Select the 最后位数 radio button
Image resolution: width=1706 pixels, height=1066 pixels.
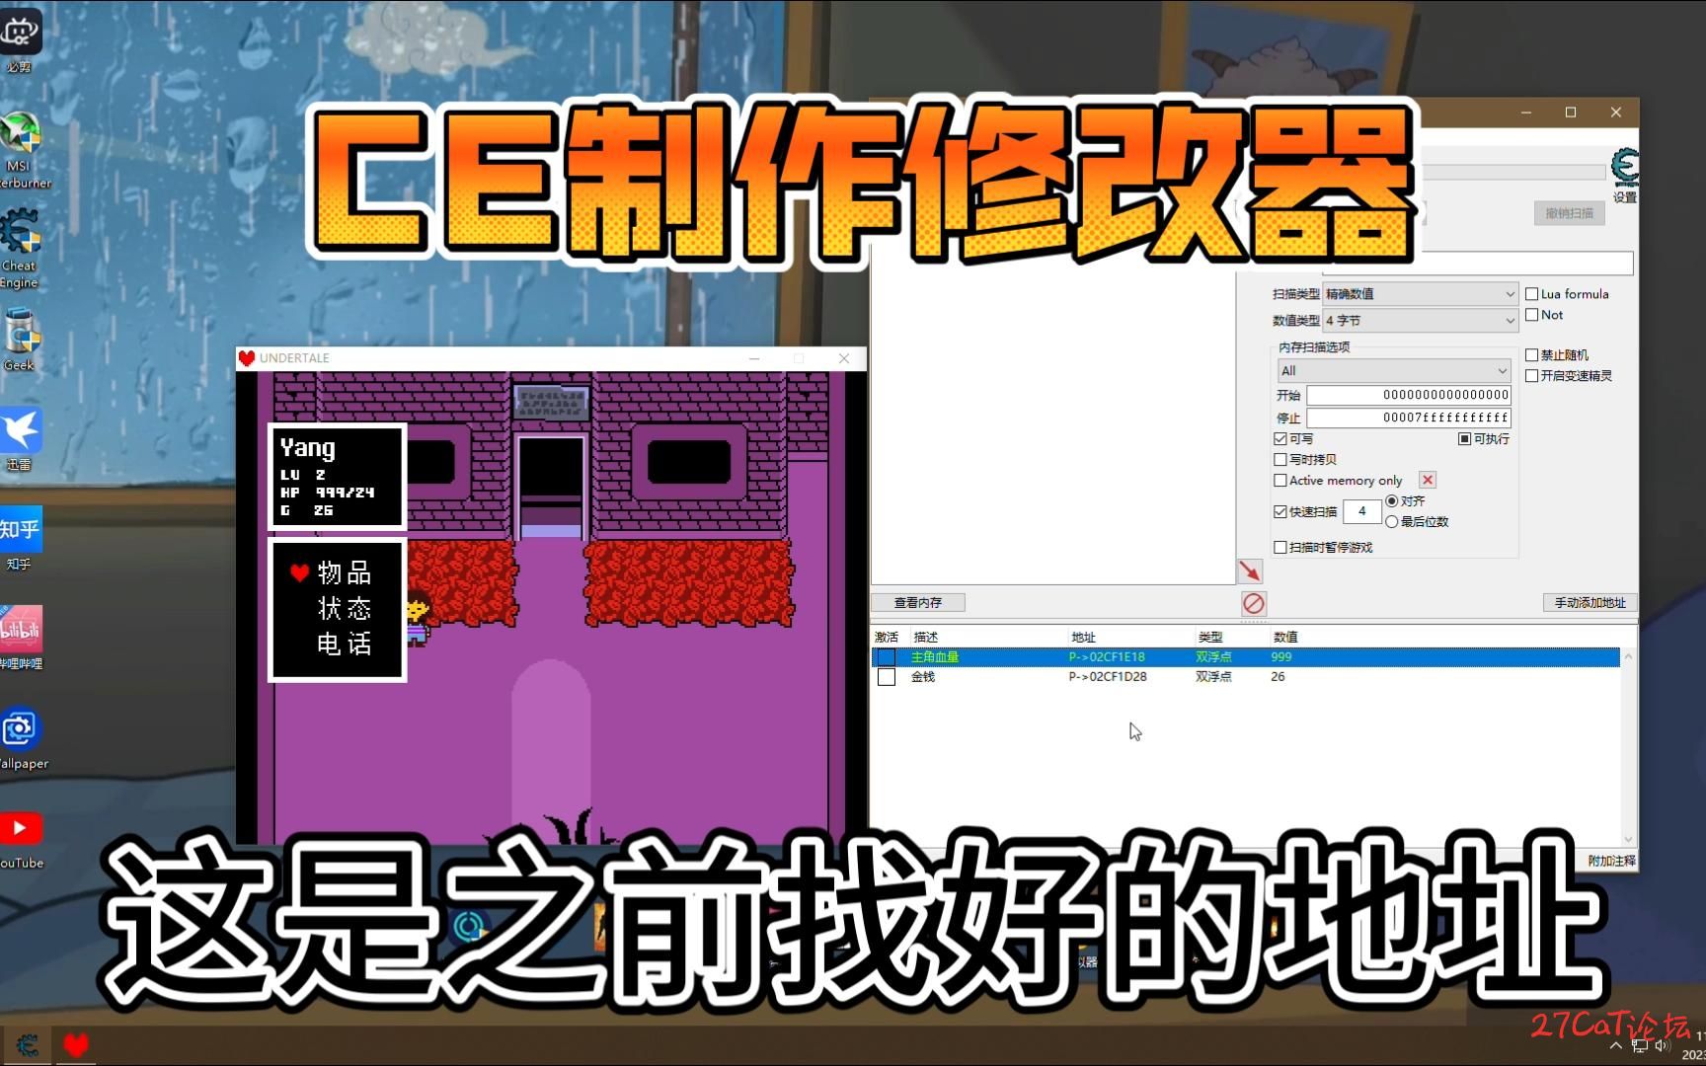(1392, 522)
